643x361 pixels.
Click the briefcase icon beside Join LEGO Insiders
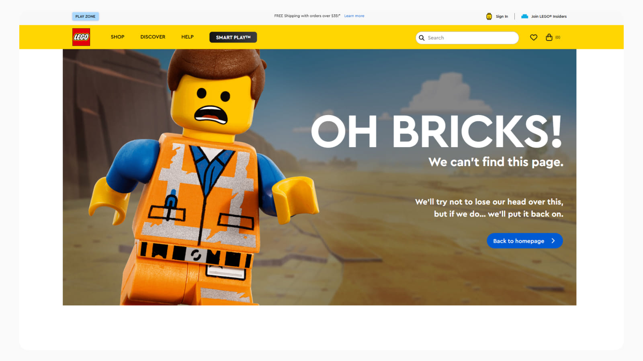coord(524,16)
